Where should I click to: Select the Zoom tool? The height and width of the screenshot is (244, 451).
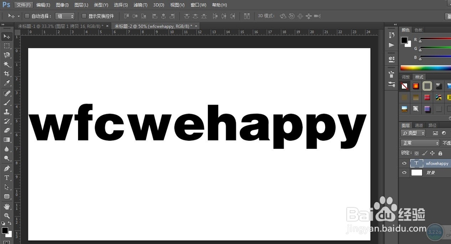[7, 216]
